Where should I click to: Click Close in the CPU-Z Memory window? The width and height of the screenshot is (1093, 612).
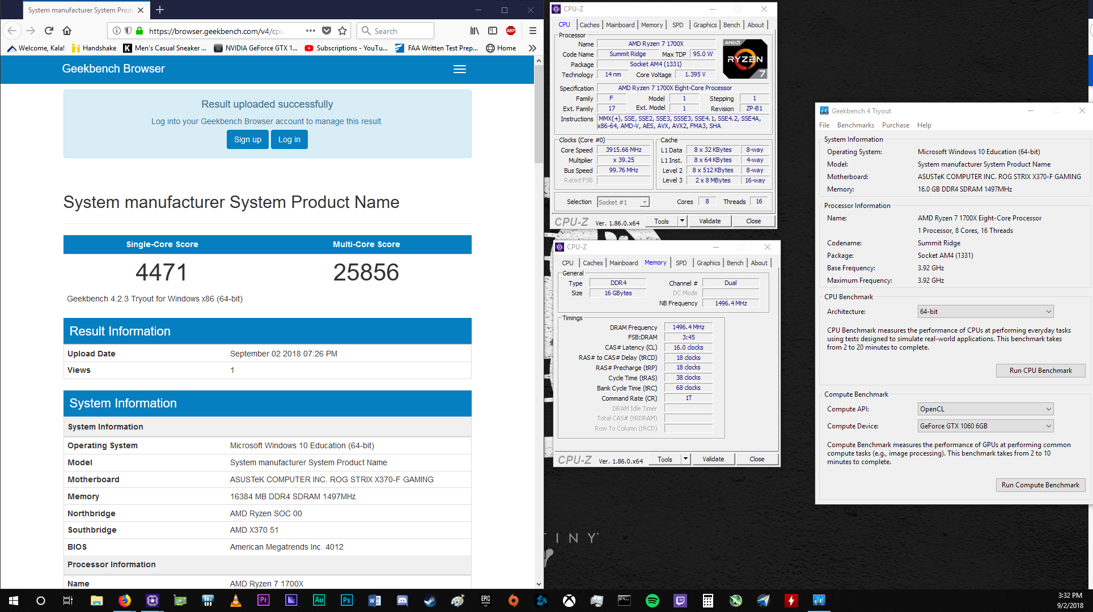757,459
